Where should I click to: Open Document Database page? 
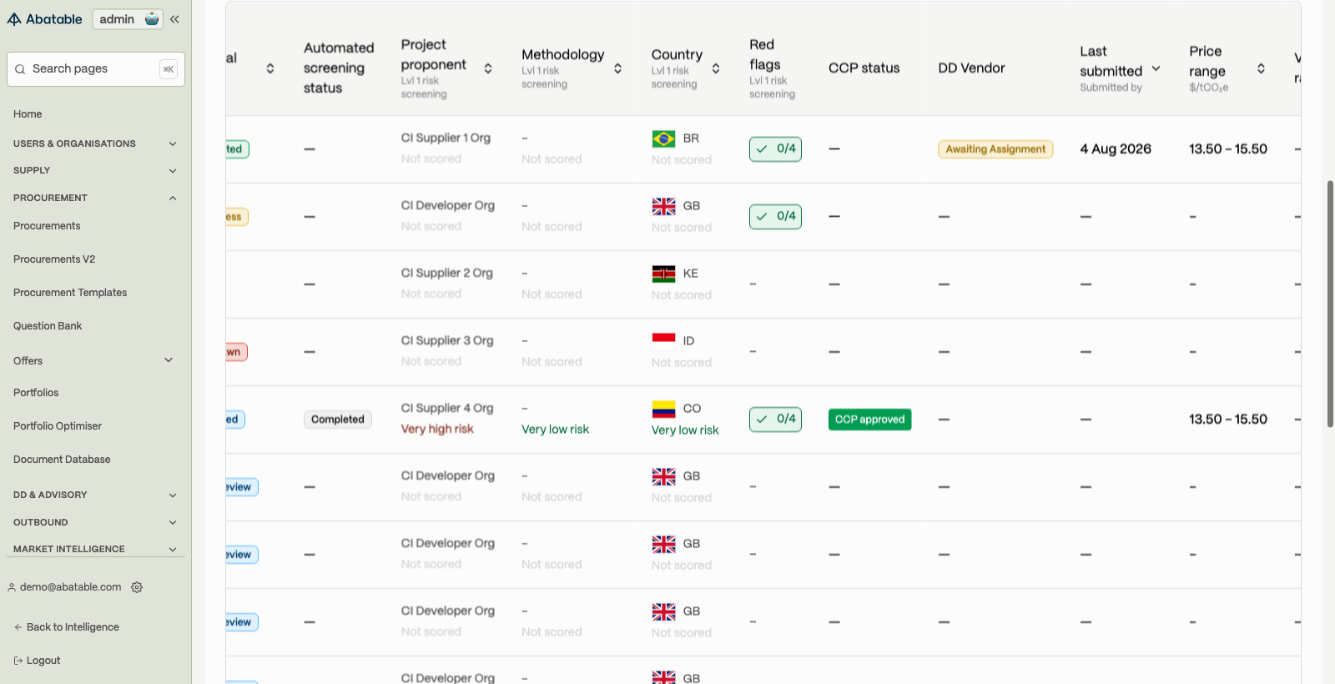(62, 460)
